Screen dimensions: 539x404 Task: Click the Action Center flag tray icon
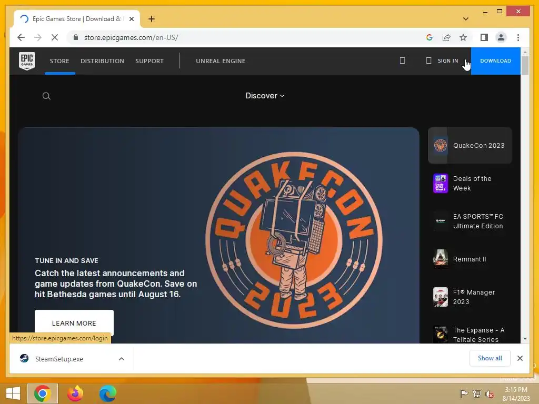pos(464,393)
